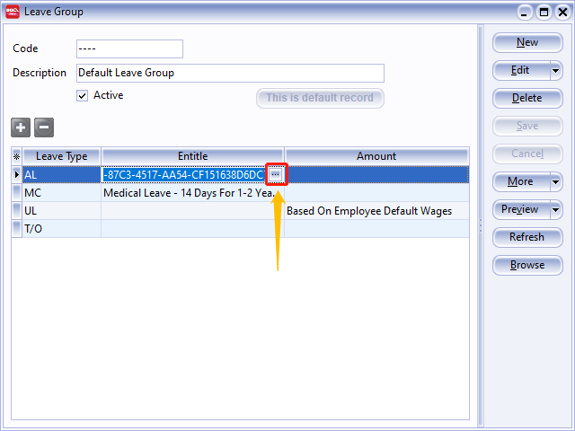Click the Leave Type column header
This screenshot has height=431, width=575.
point(61,156)
